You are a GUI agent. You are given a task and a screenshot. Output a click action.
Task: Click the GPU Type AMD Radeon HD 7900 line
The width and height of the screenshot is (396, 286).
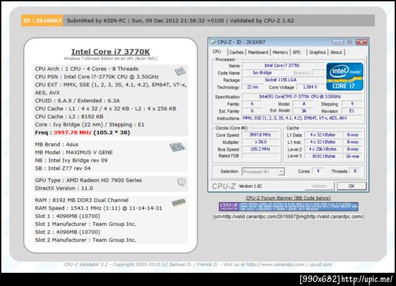point(88,180)
